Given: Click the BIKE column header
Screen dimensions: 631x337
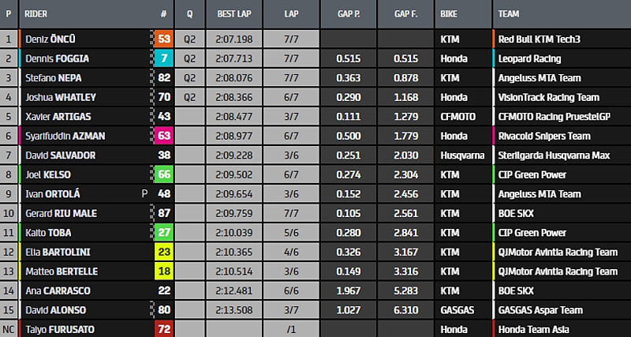Looking at the screenshot, I should point(450,14).
